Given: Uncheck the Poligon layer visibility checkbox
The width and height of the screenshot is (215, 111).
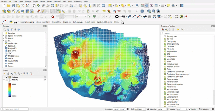Looking at the screenshot, I should click(x=7, y=77).
